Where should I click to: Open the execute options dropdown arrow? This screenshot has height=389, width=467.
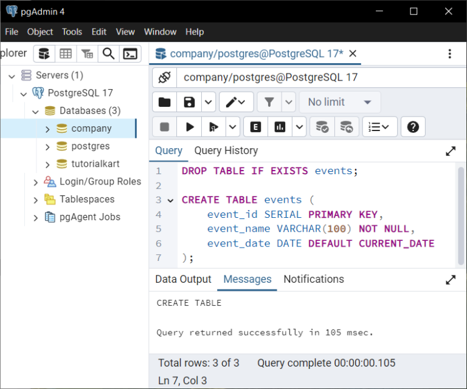233,127
